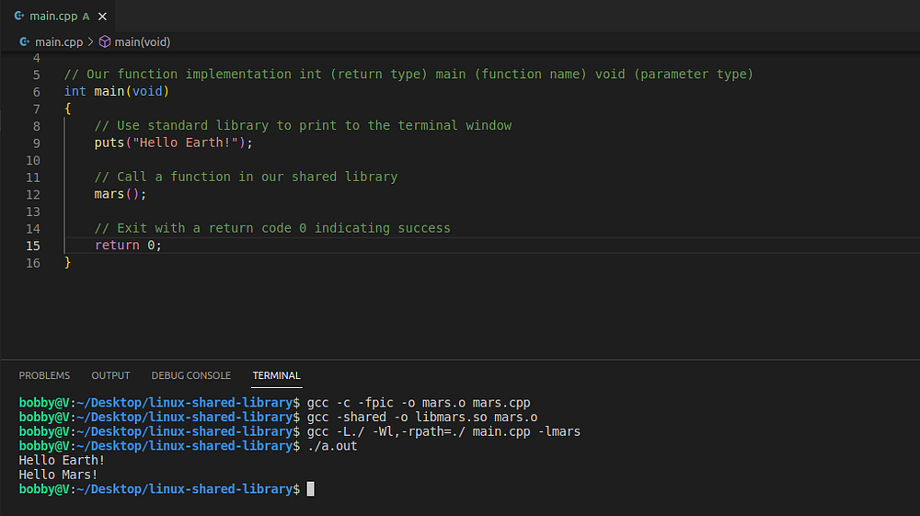Open the main.cpp editor tab

53,16
